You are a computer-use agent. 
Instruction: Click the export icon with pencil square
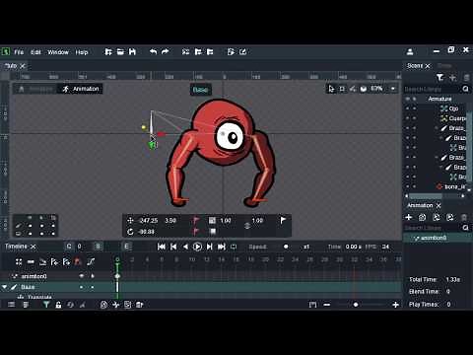[243, 52]
